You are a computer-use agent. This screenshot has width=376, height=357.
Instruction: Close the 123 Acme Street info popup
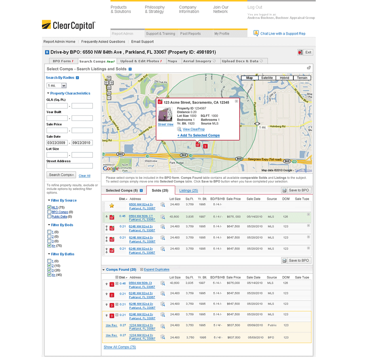[x=236, y=102]
